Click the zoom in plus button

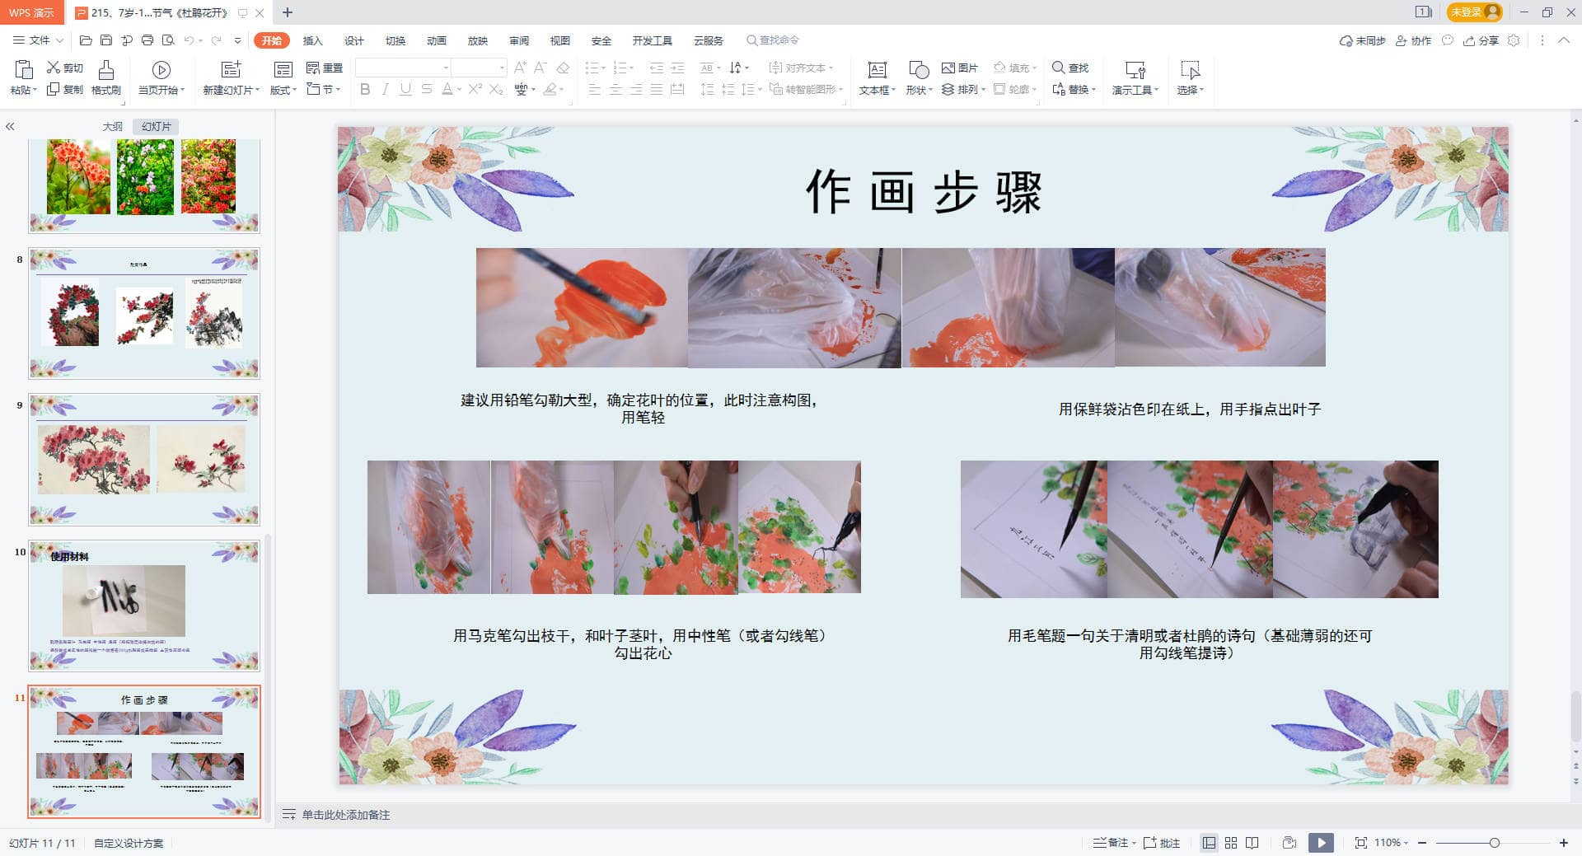(x=1563, y=843)
